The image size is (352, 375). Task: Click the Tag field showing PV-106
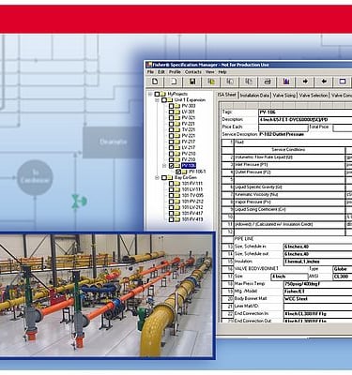pyautogui.click(x=305, y=112)
